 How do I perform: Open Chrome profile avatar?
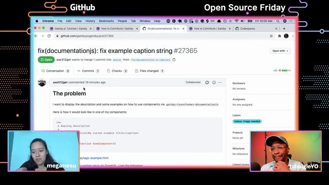click(x=286, y=36)
